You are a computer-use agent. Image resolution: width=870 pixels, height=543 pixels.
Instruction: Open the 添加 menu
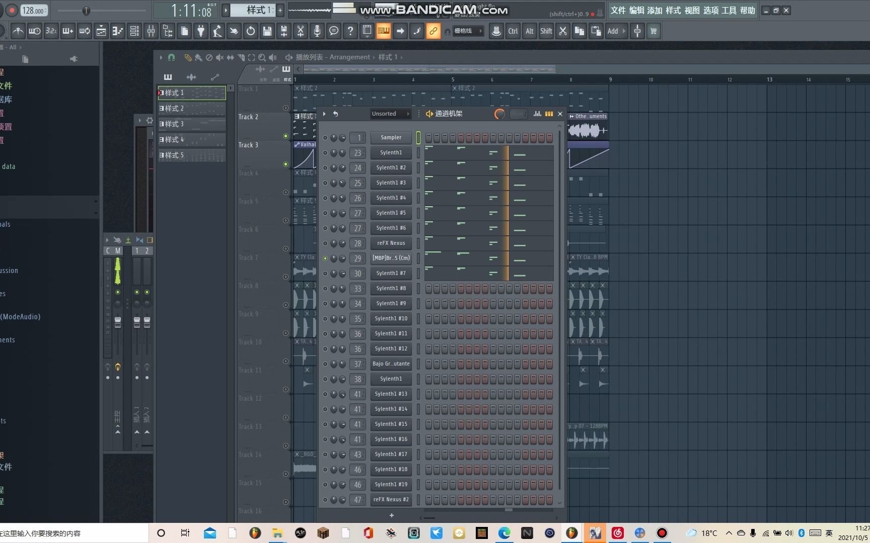[655, 10]
